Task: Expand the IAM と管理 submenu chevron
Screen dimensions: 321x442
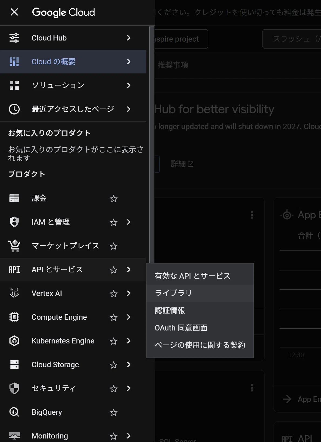Action: pyautogui.click(x=129, y=222)
